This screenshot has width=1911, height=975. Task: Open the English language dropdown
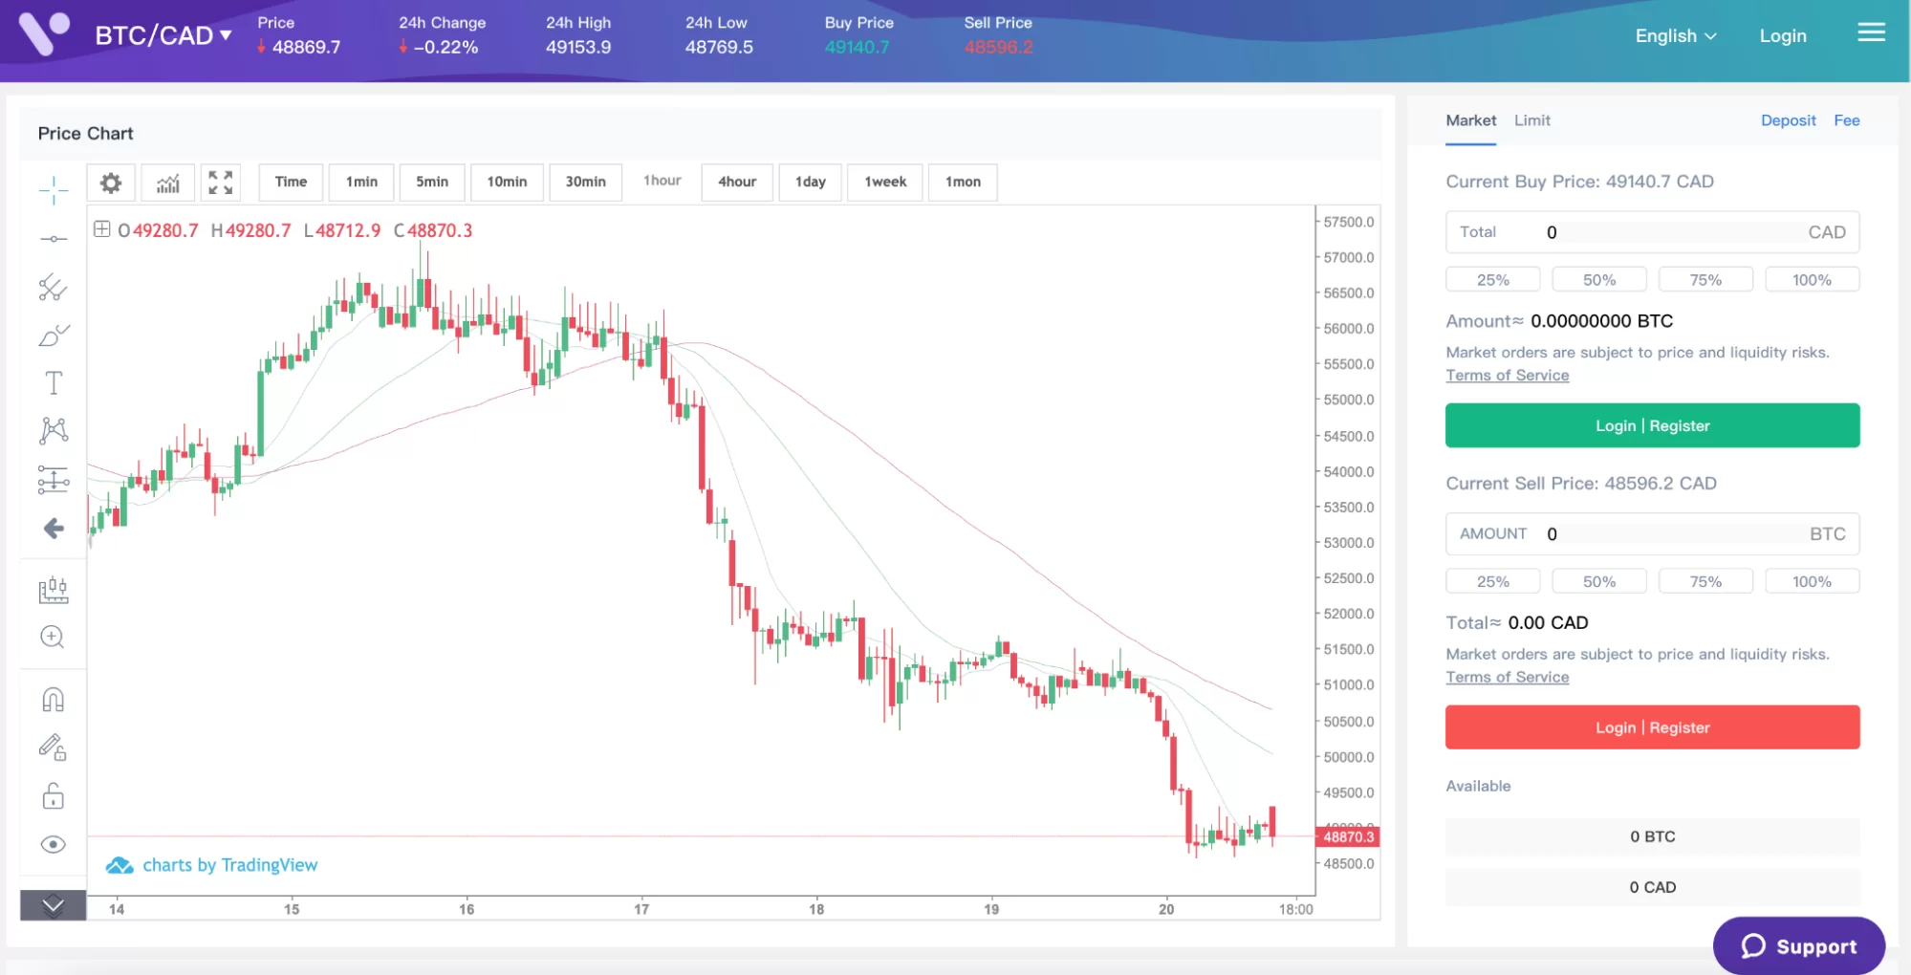click(x=1675, y=35)
